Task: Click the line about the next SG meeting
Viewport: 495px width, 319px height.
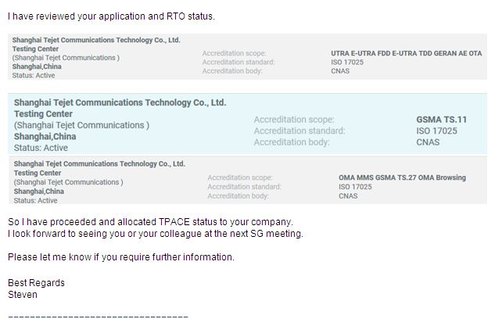Action: point(156,234)
